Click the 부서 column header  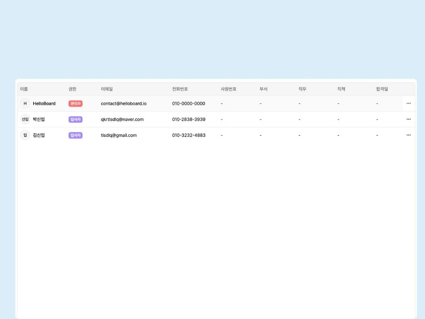click(x=263, y=89)
